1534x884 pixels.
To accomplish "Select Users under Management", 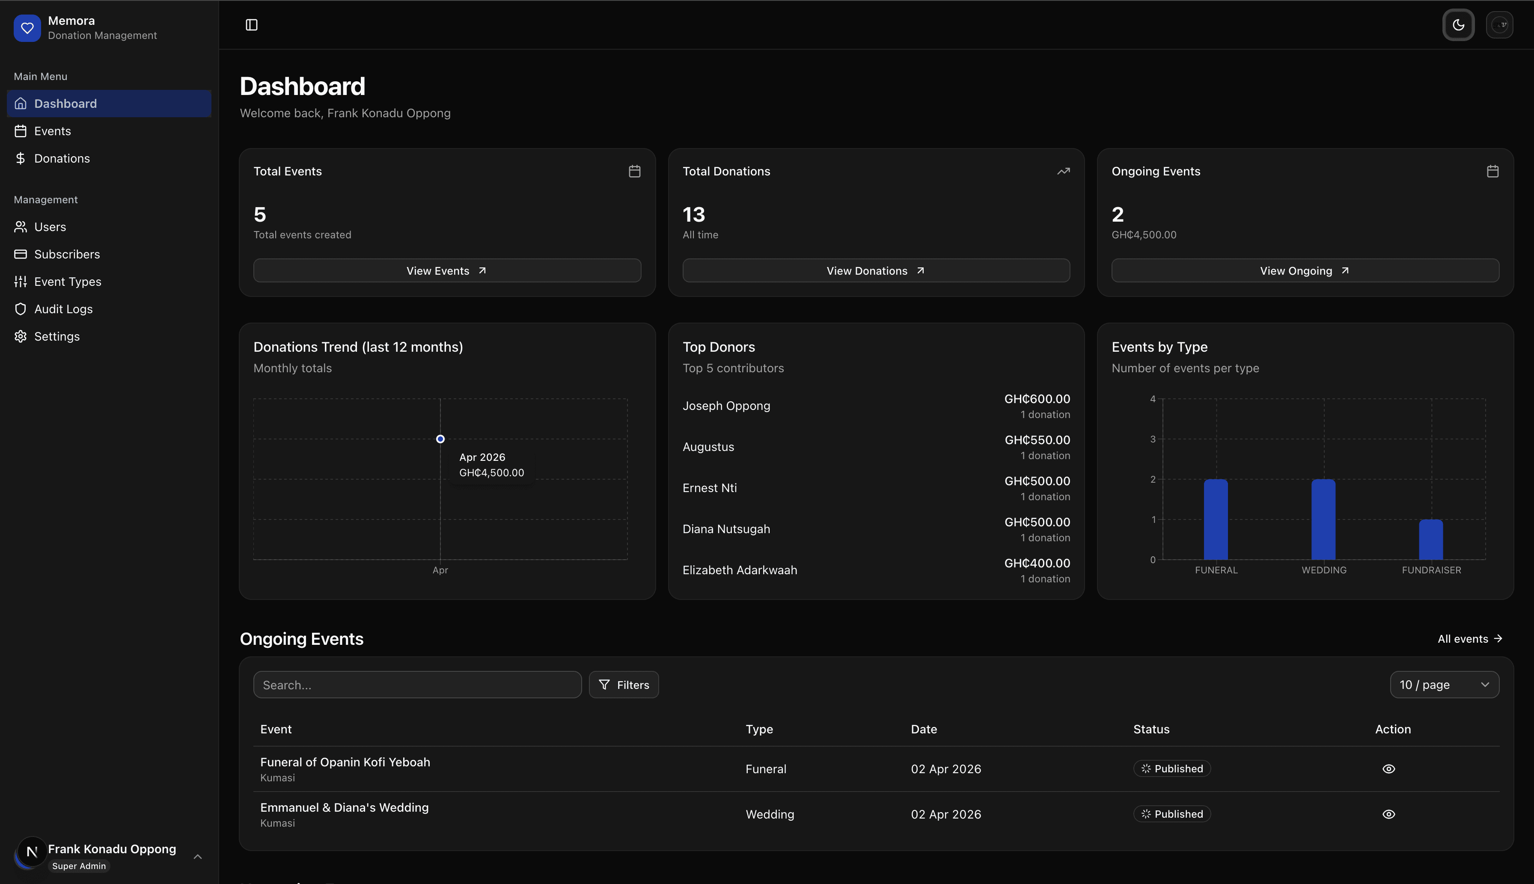I will [x=50, y=226].
